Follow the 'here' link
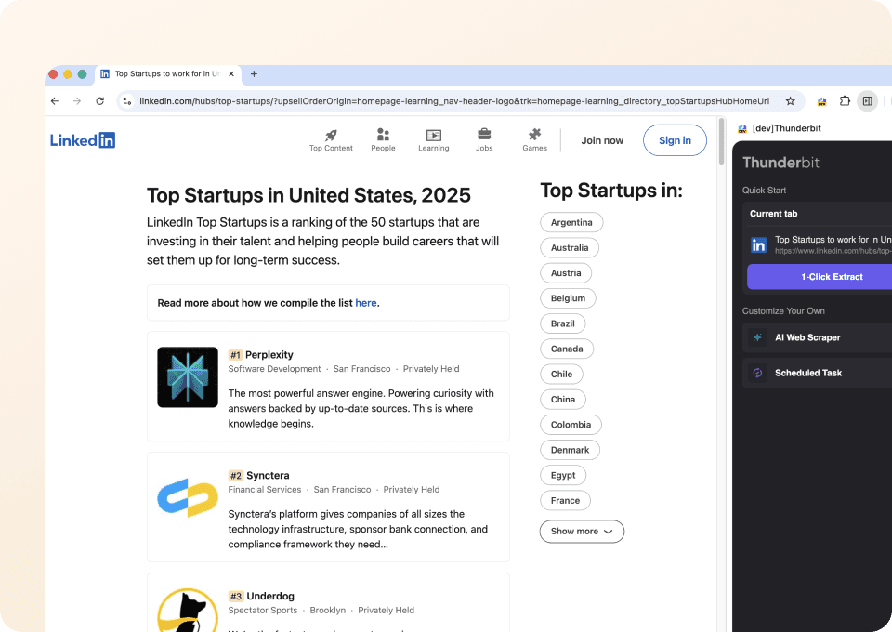 [x=366, y=303]
